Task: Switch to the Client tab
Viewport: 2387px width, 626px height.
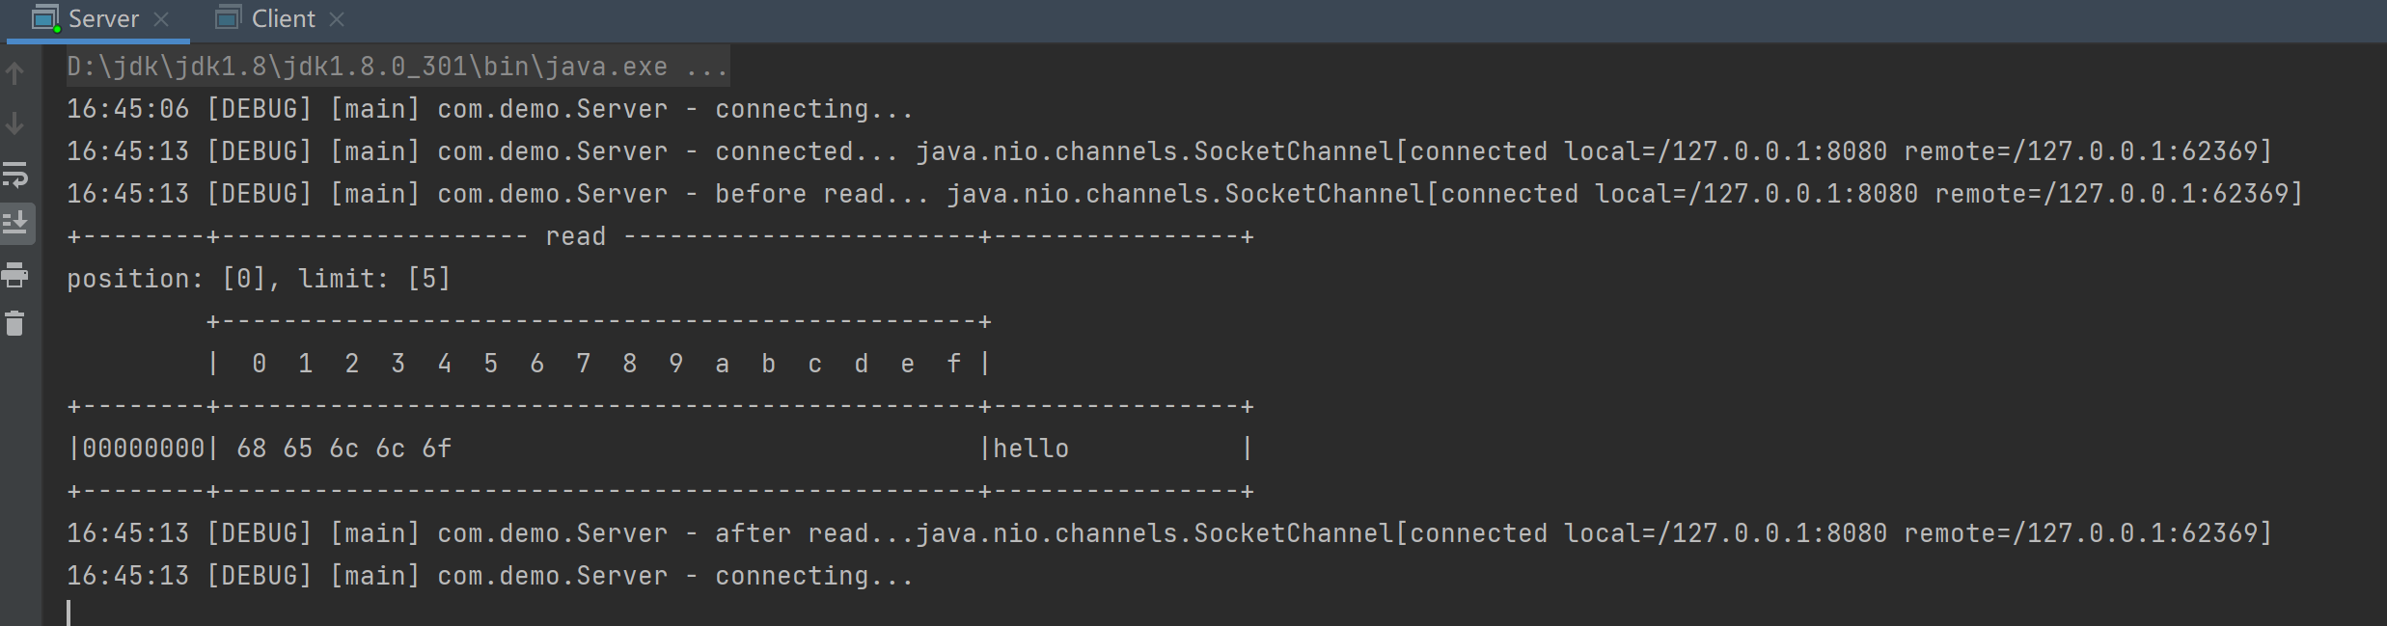Action: [x=283, y=18]
